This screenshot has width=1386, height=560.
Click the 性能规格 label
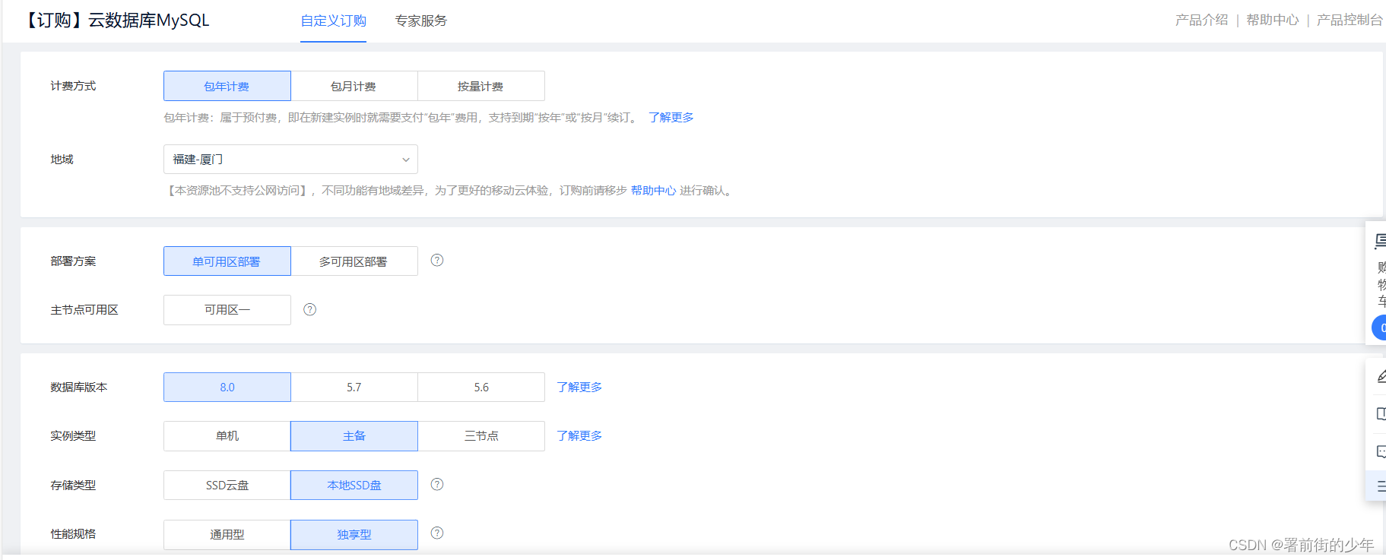click(73, 533)
